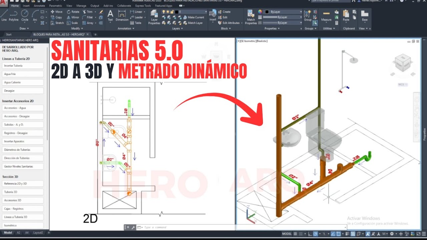427x240 pixels.
Task: Open the Annotate ribbon tab
Action: [39, 6]
